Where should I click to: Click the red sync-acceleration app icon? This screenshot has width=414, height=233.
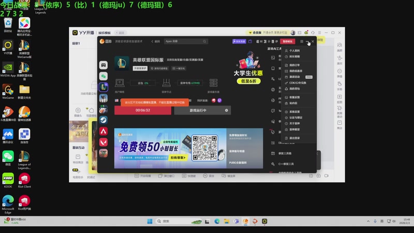point(214,100)
